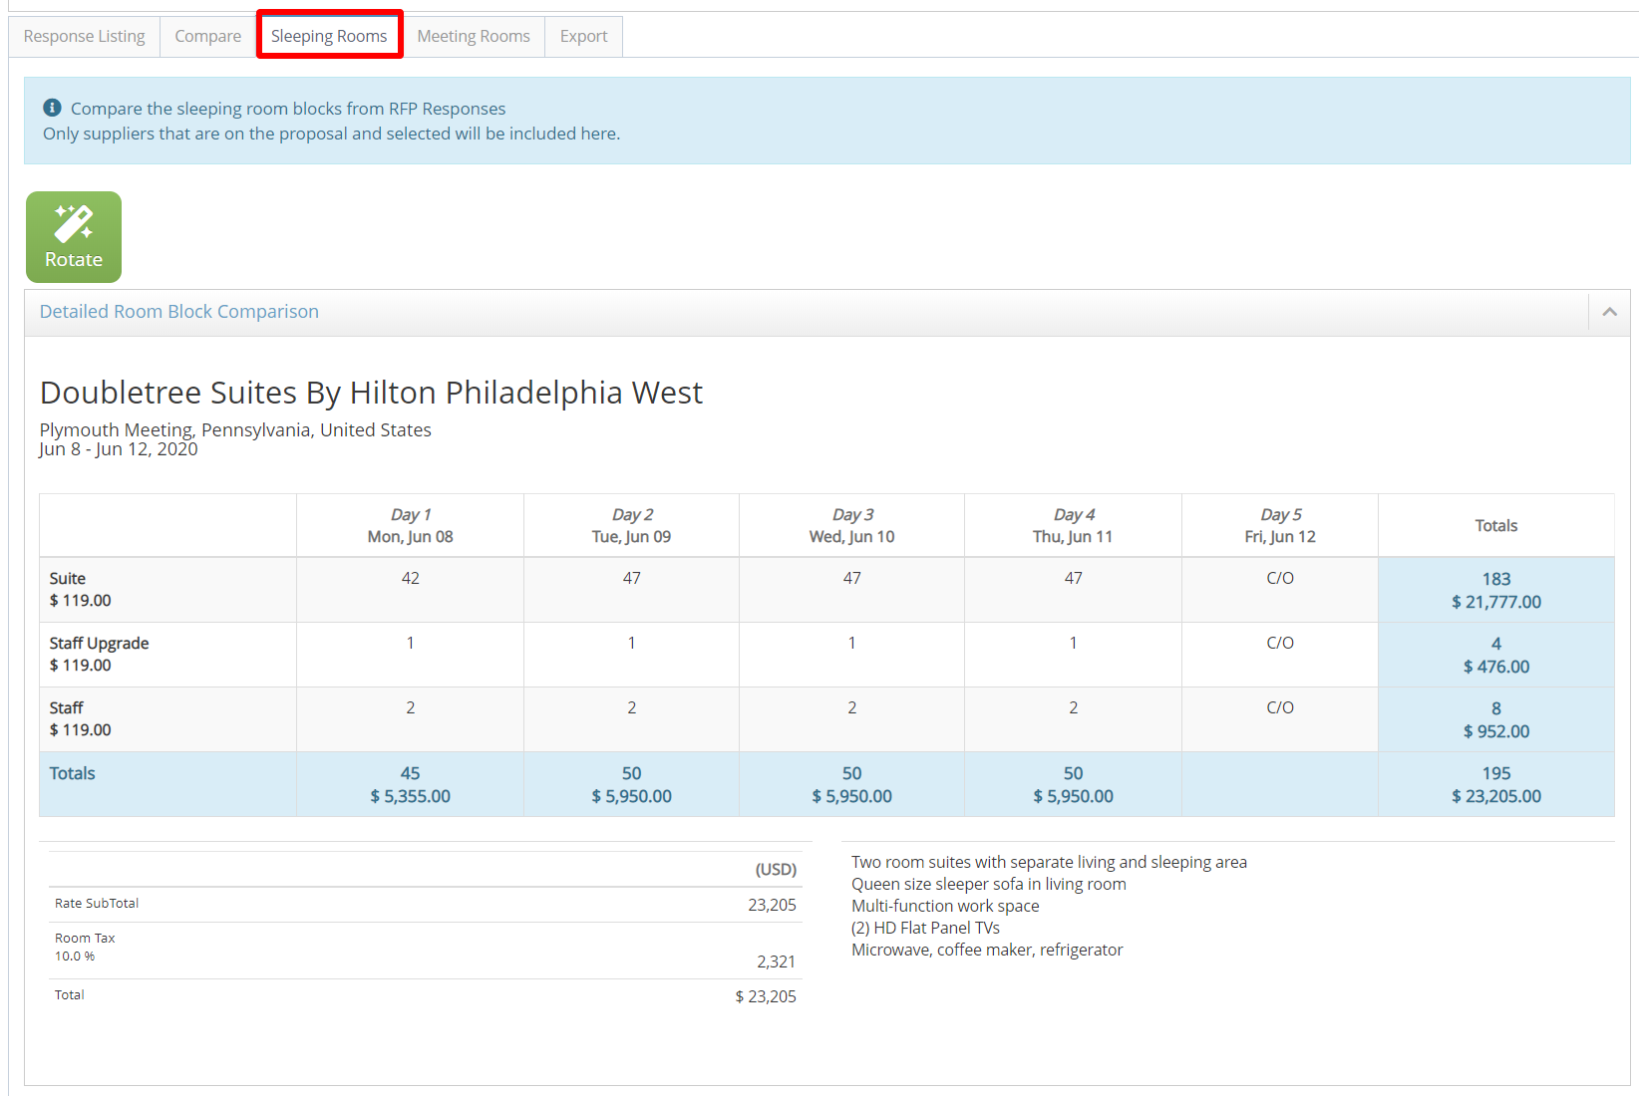Go to the Export tab

(583, 36)
